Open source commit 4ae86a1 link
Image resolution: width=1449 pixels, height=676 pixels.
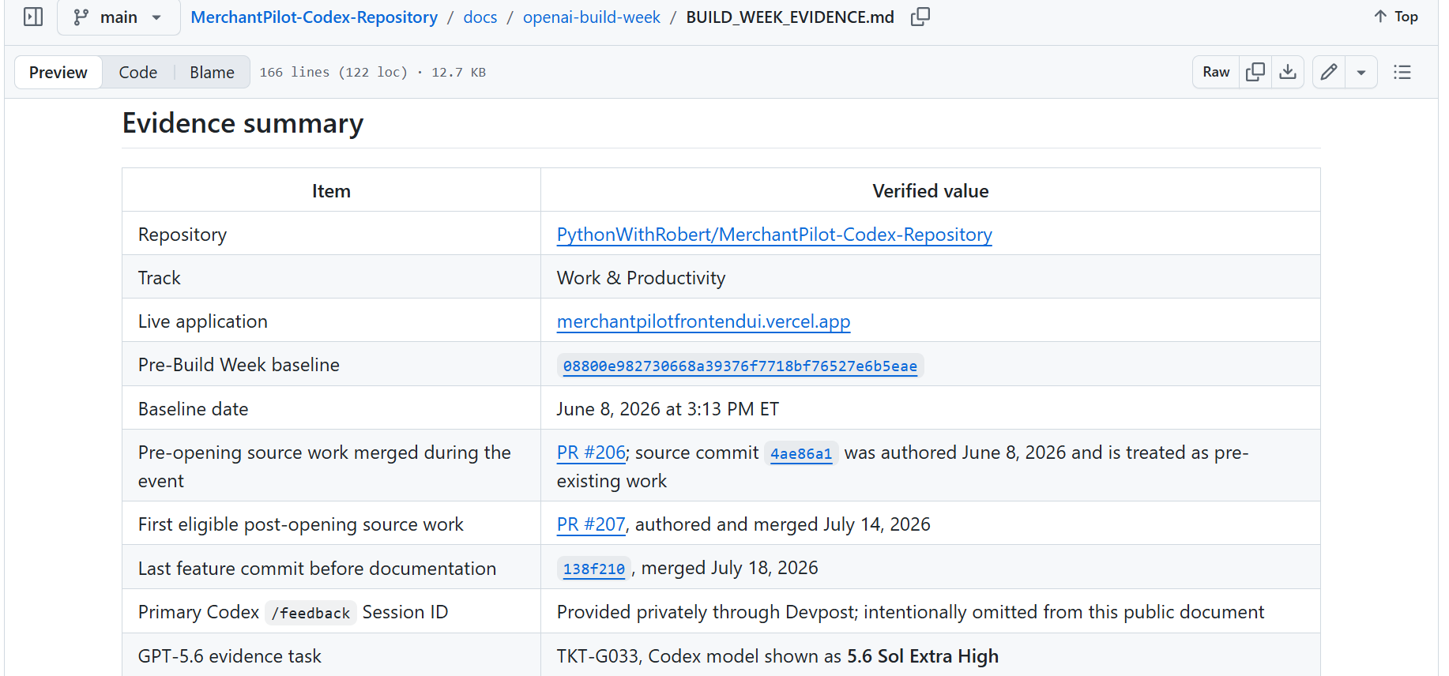[x=801, y=453]
